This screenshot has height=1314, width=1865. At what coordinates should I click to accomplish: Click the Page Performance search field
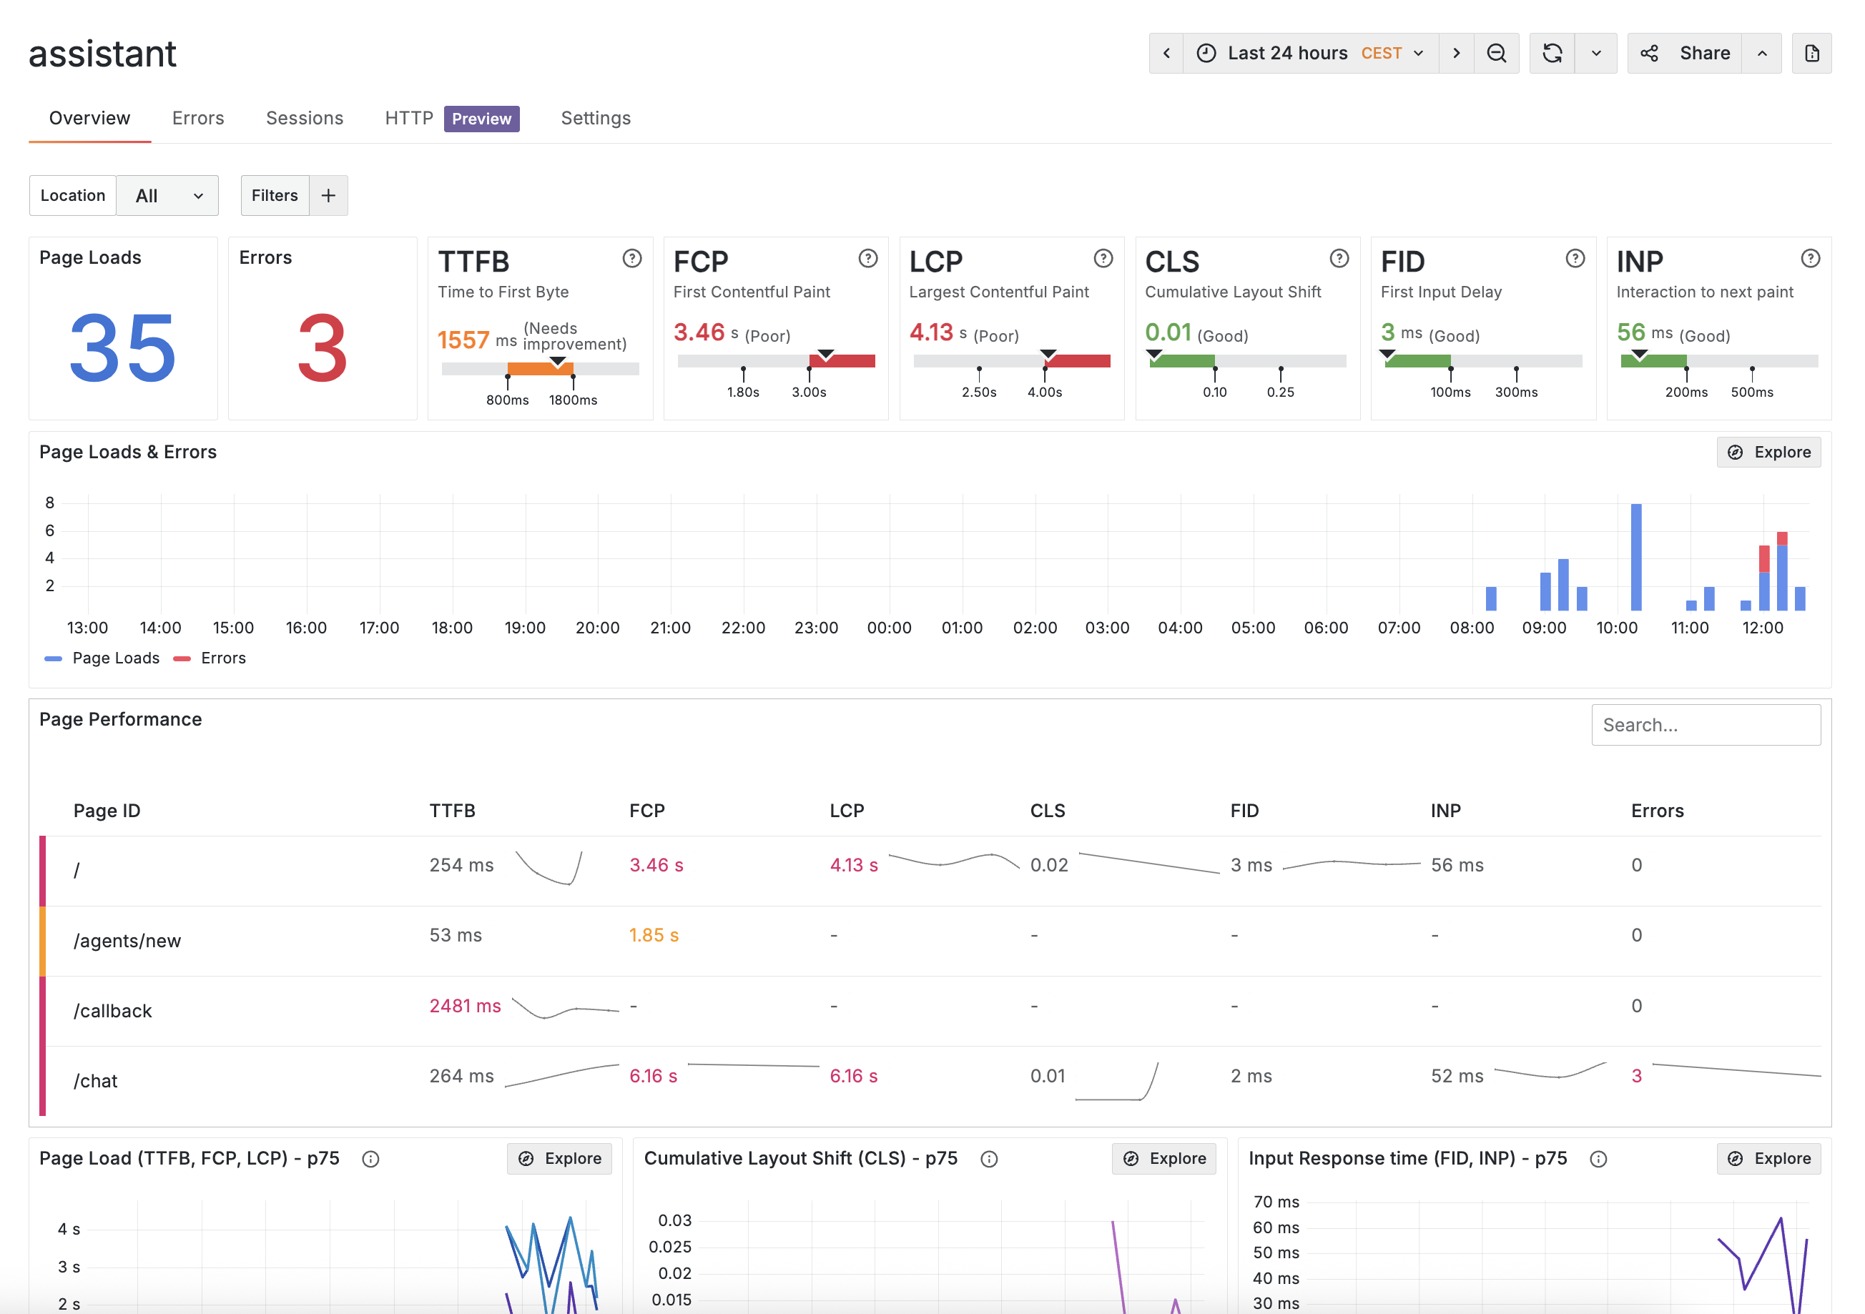click(1706, 723)
